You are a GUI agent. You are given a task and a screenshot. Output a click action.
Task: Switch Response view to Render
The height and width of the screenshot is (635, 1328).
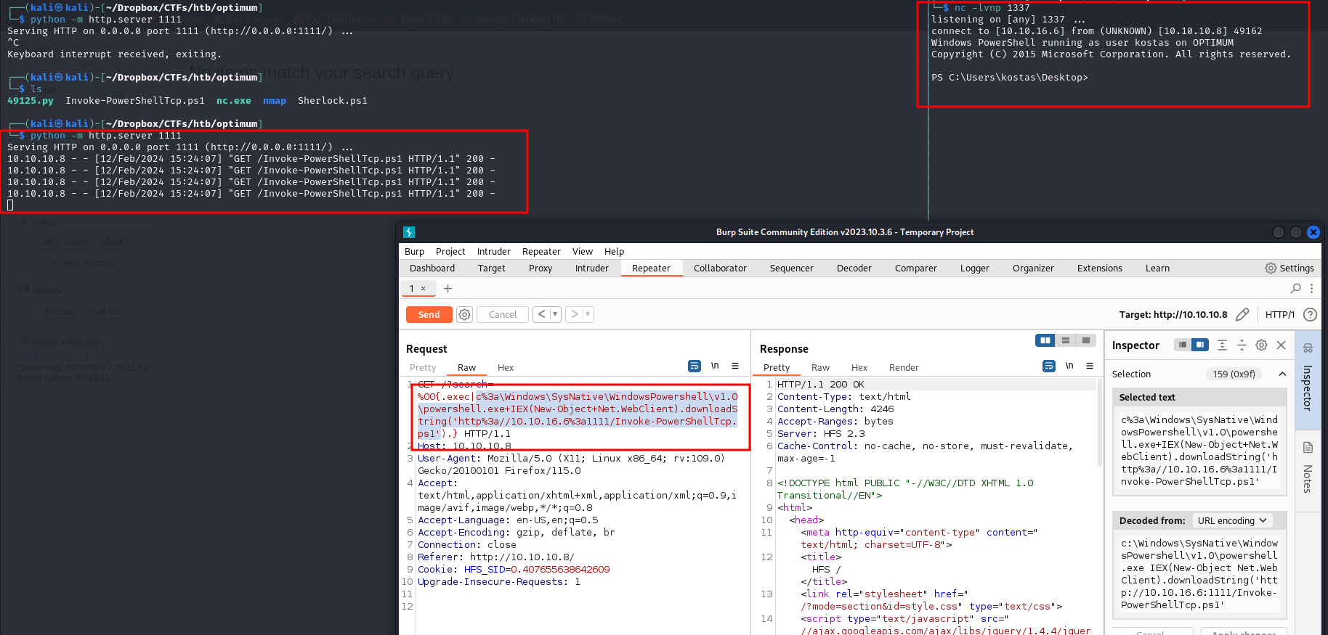click(904, 367)
